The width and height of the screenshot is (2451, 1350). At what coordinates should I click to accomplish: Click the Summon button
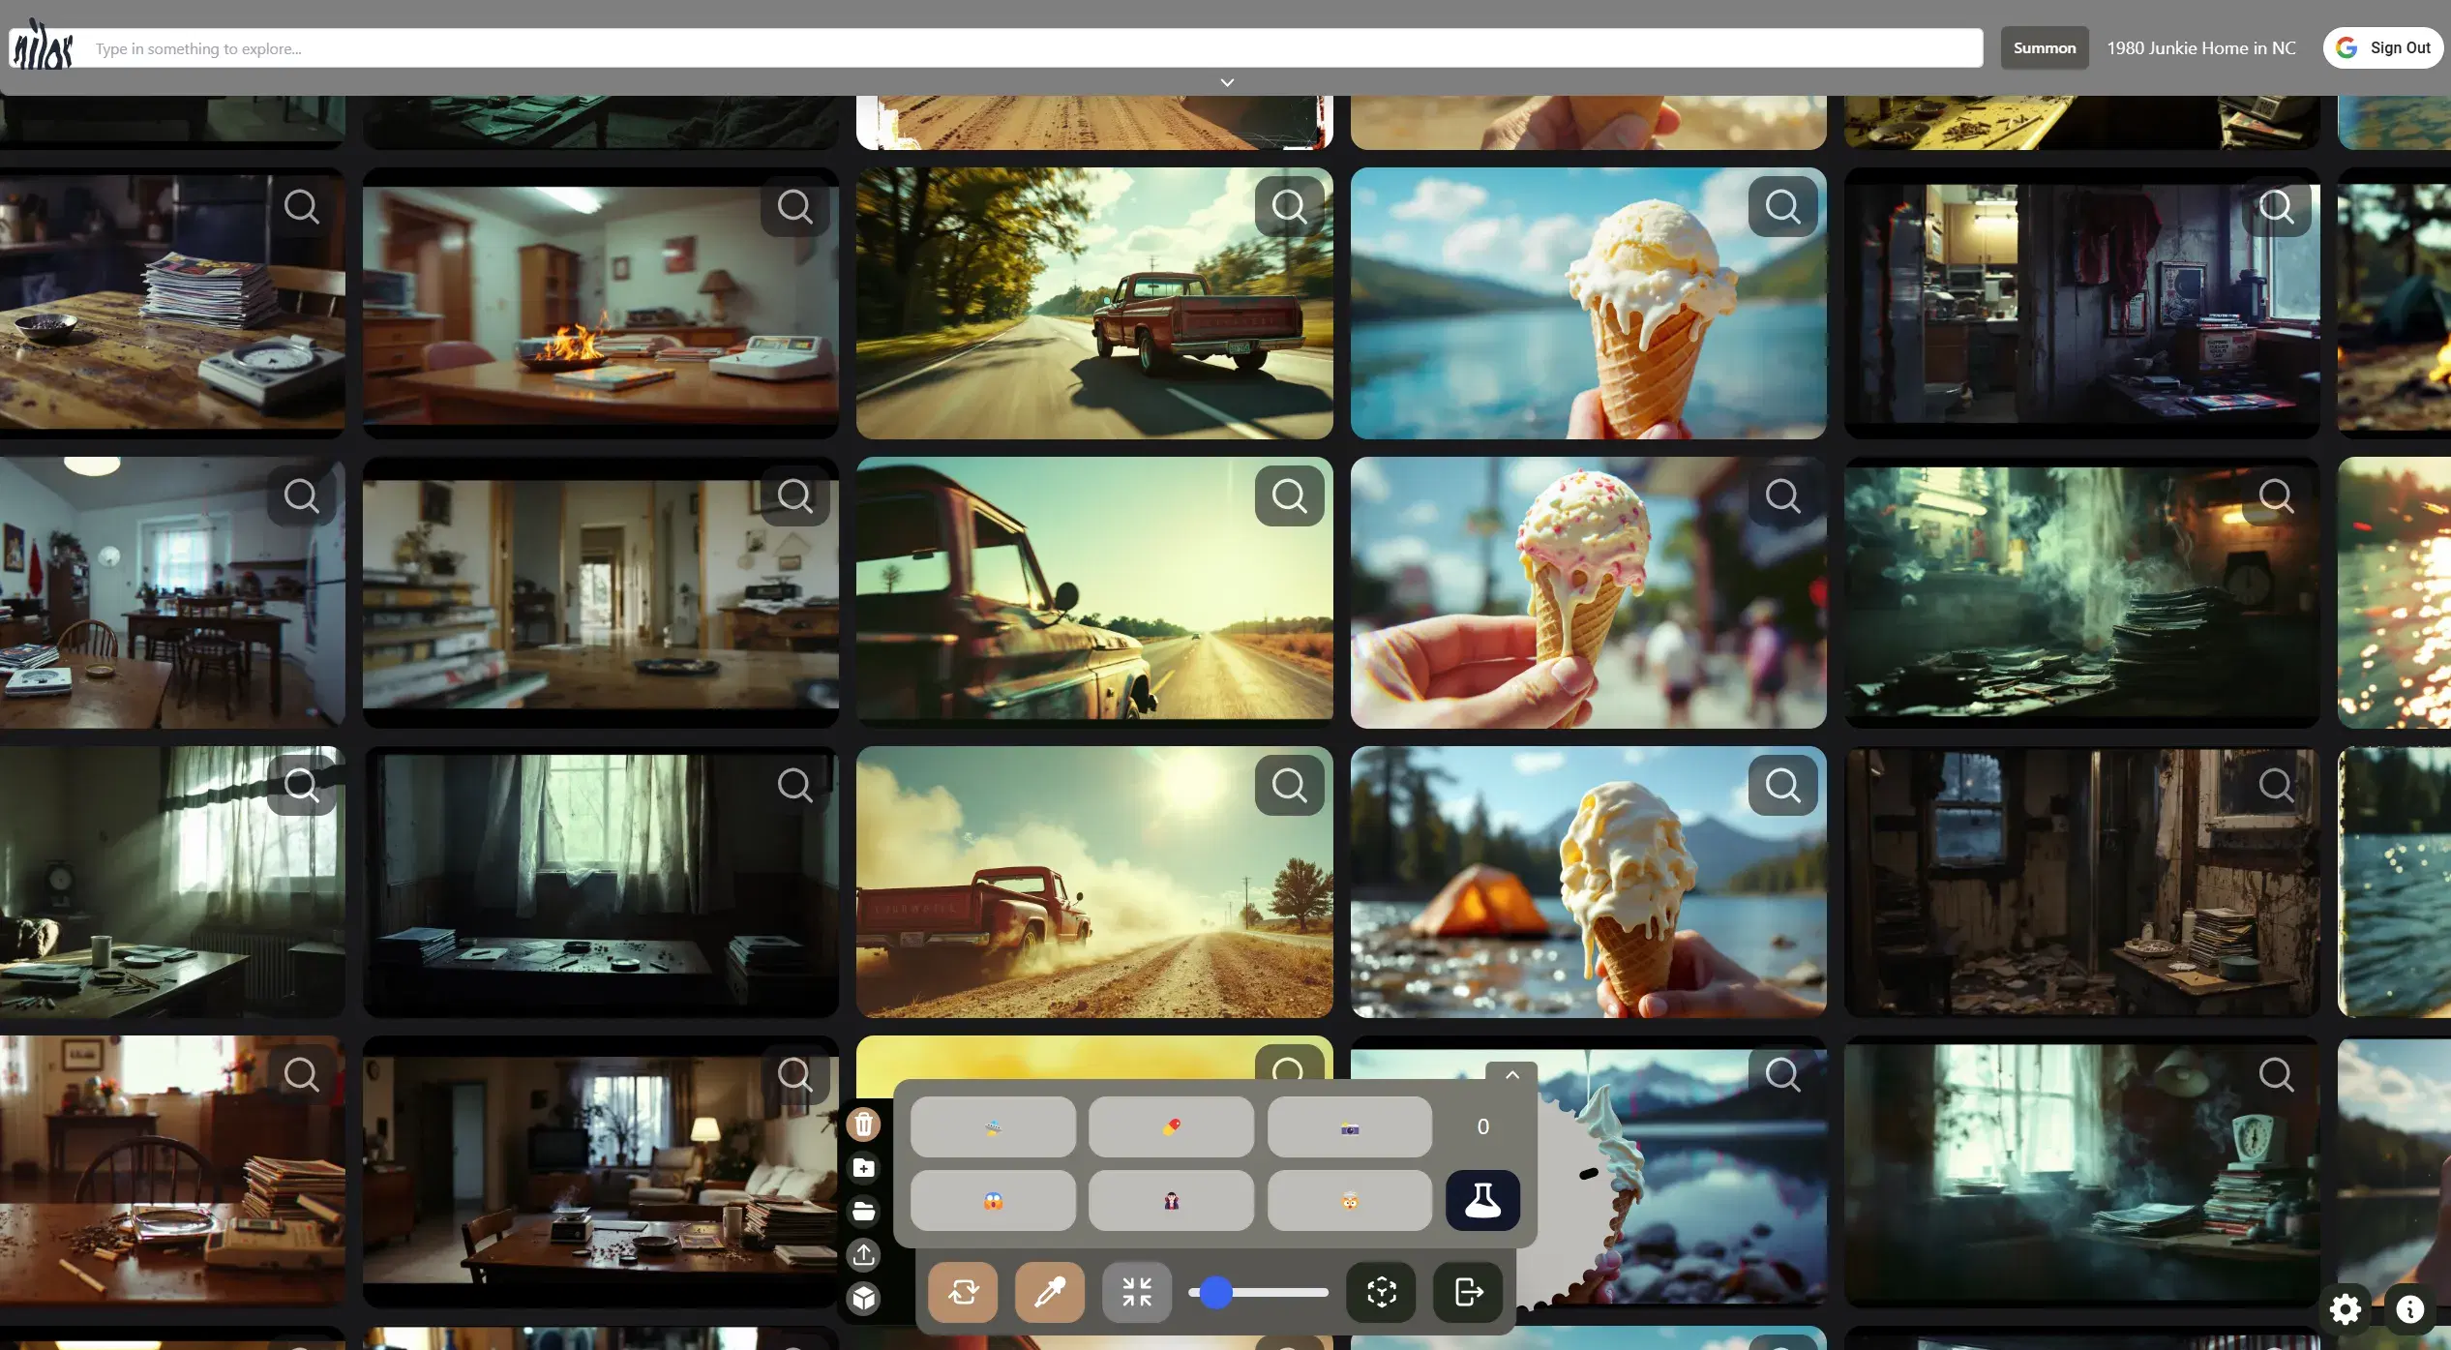point(2045,47)
